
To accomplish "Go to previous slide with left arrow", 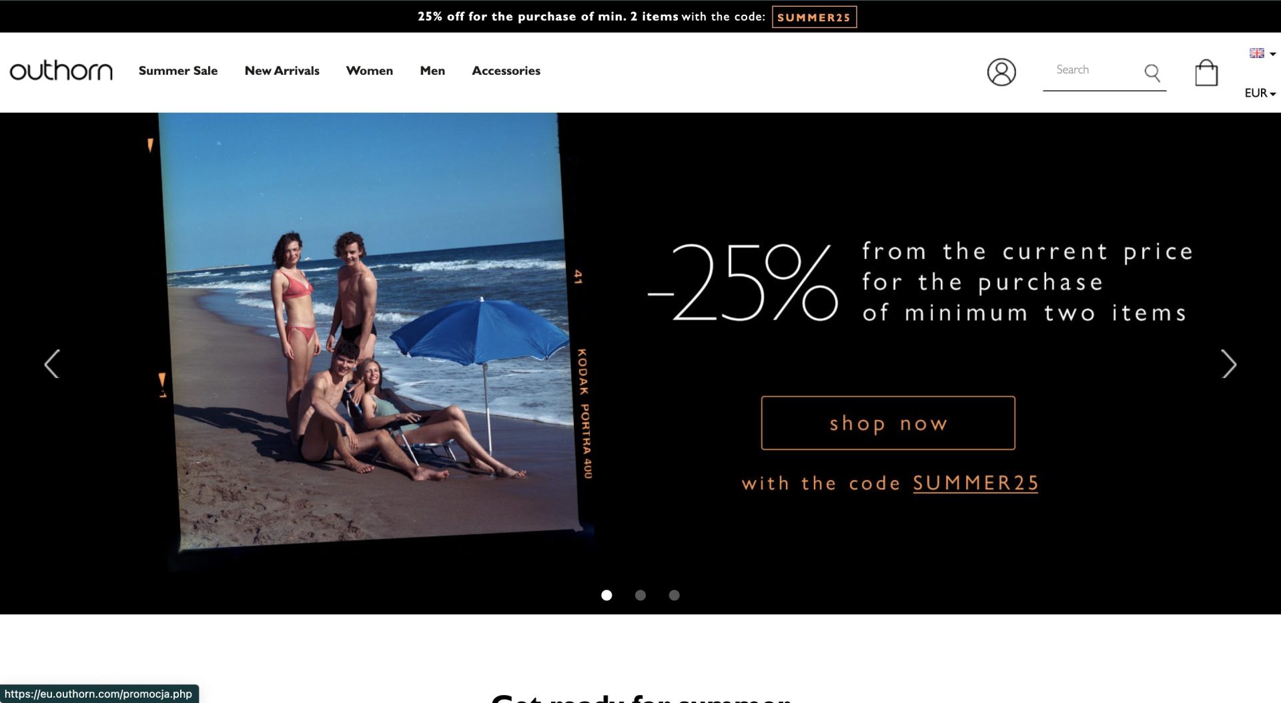I will point(52,364).
